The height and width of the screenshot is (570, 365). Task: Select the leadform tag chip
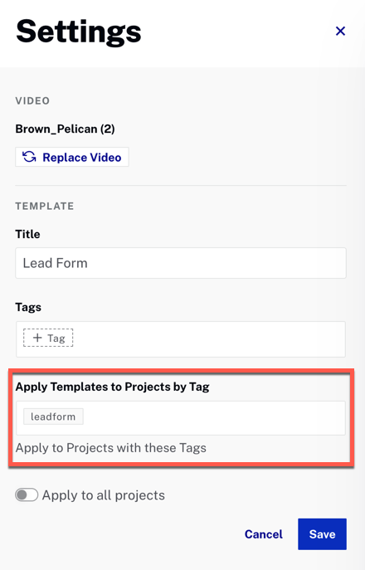[53, 417]
